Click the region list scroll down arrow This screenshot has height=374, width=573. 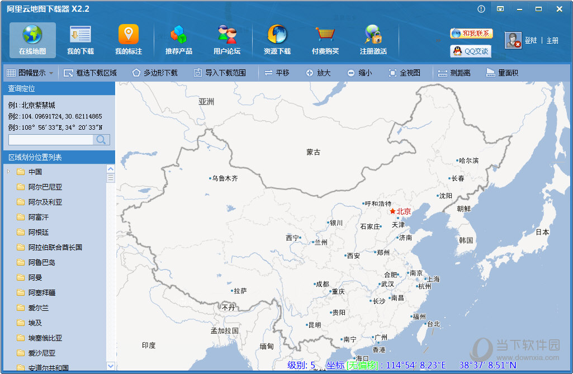point(110,366)
